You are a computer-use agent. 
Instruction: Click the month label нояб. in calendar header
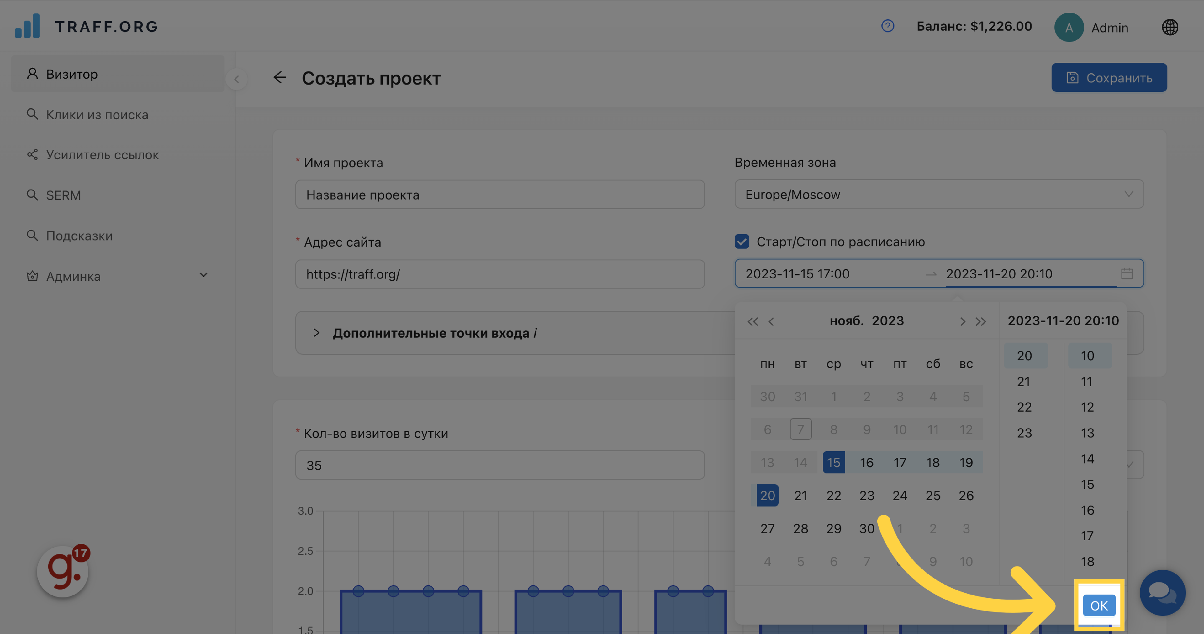pyautogui.click(x=847, y=321)
